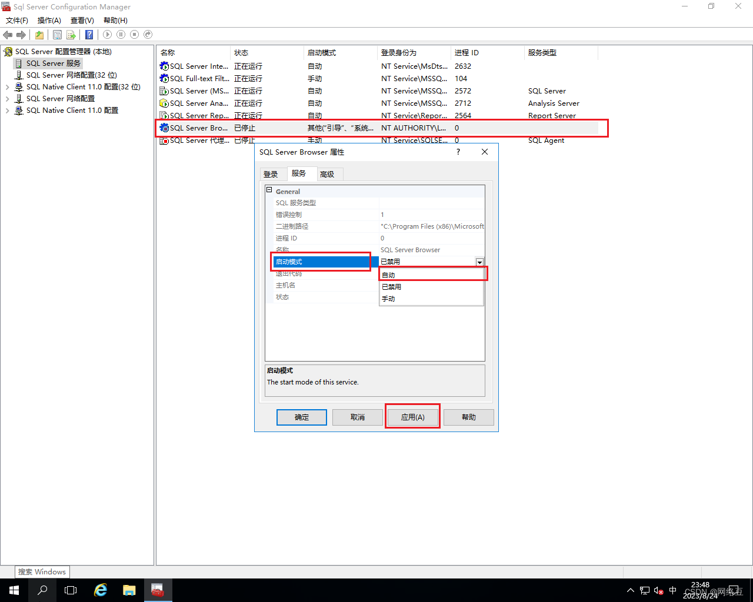This screenshot has width=753, height=602.
Task: Sort the list by the 状态 column header
Action: 268,53
